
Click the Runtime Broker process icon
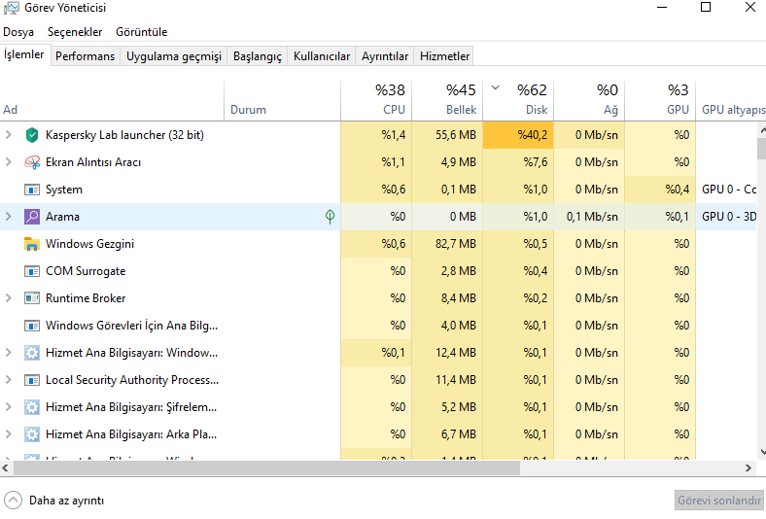tap(32, 297)
